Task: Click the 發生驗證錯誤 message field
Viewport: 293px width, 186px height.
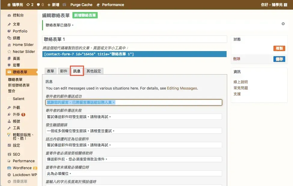Action: pyautogui.click(x=134, y=131)
